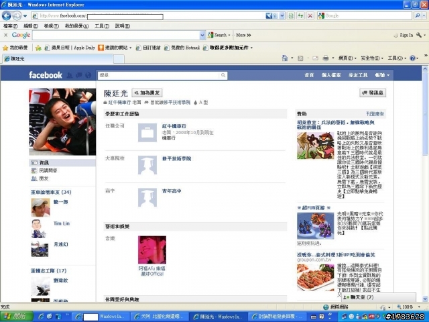Screen dimensions: 429x322
Task: Click the add to favorites bar icon
Action: tap(38, 48)
